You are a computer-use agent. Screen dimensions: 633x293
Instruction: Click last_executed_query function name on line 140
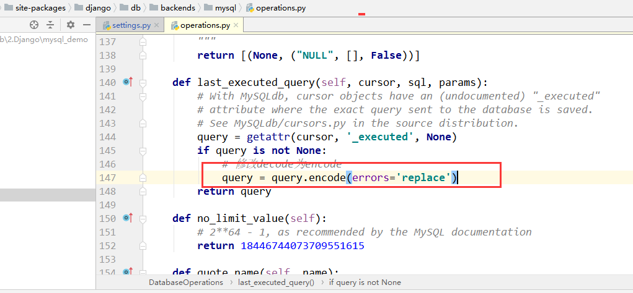256,83
